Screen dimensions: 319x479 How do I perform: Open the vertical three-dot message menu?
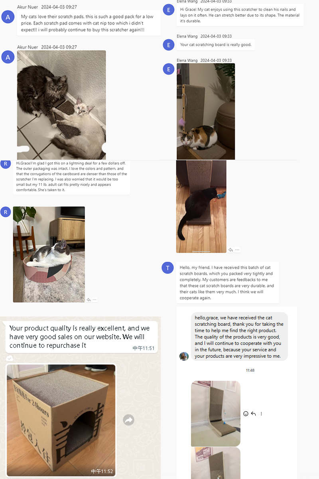point(261,414)
